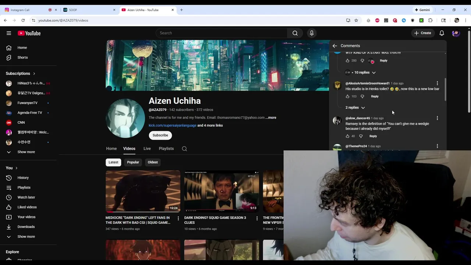Open channel Live tab
The width and height of the screenshot is (471, 265).
coord(147,149)
